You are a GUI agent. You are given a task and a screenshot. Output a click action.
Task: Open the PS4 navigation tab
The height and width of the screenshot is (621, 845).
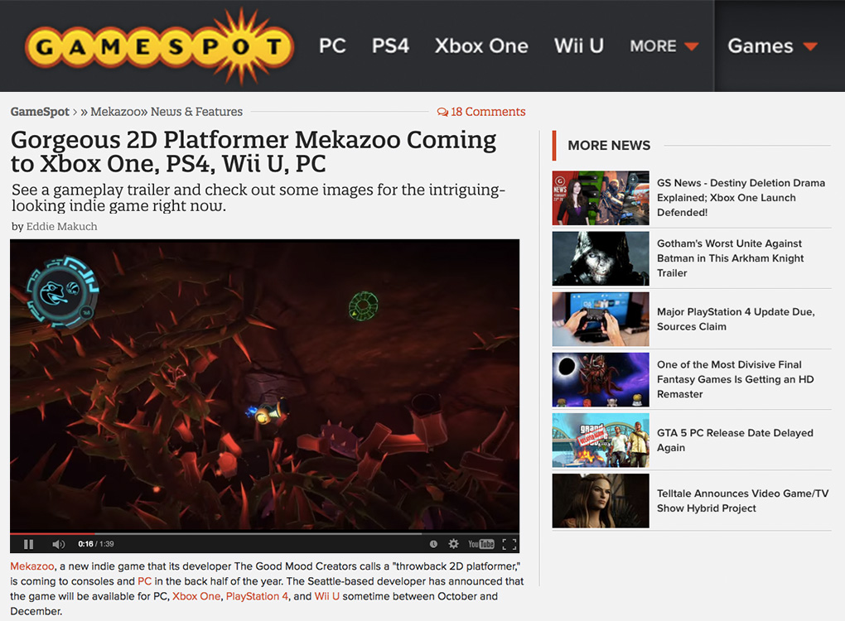click(390, 46)
